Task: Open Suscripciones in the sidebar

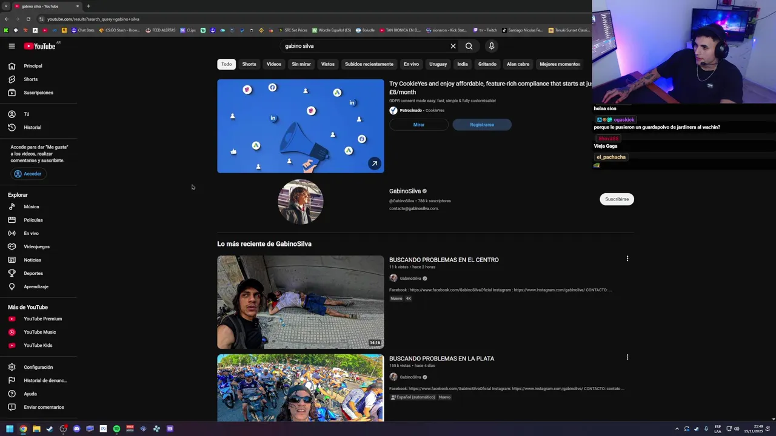Action: (x=38, y=93)
